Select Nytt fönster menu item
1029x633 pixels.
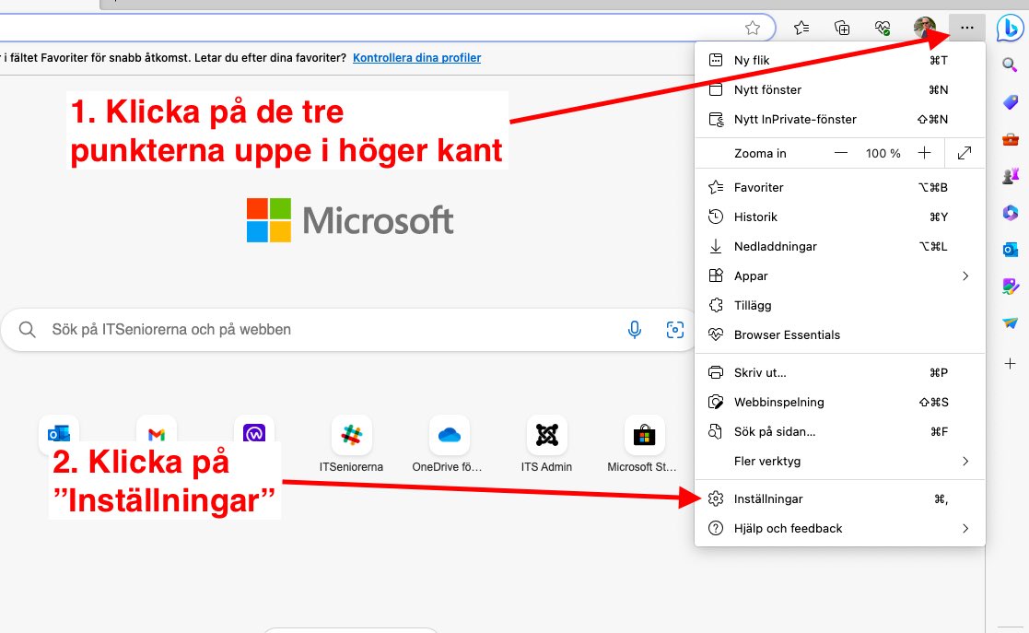point(840,89)
